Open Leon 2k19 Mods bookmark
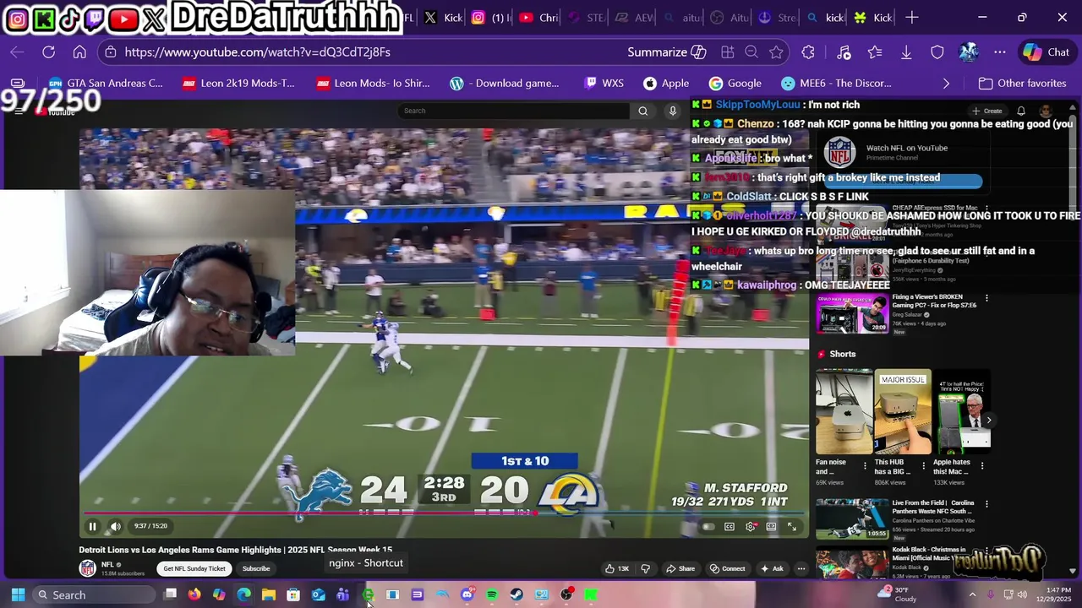The image size is (1082, 608). (x=238, y=84)
